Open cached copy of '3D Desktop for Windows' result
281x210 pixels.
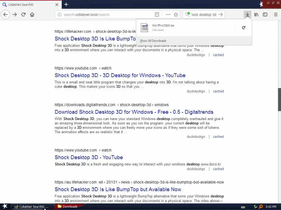218,91
